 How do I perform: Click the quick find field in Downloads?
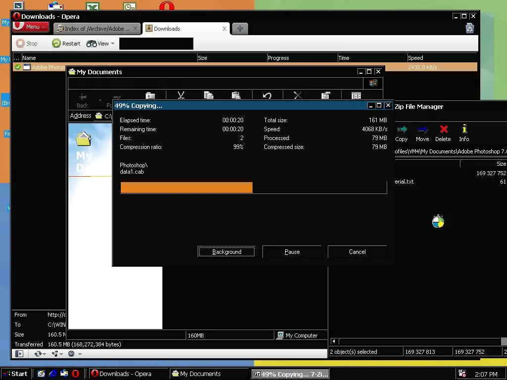coord(156,44)
